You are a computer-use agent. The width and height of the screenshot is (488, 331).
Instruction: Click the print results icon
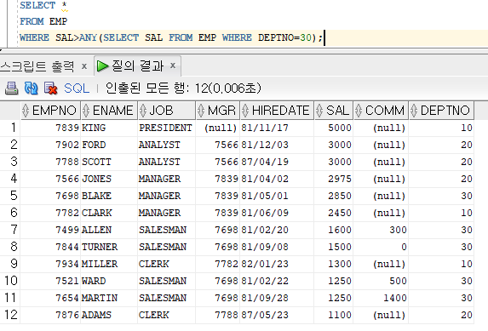(12, 88)
